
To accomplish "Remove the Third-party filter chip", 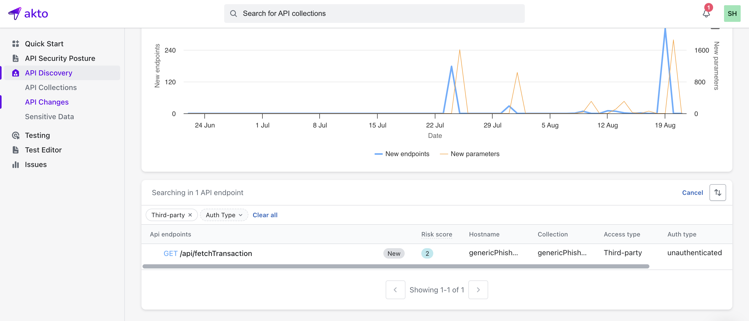I will pos(190,215).
